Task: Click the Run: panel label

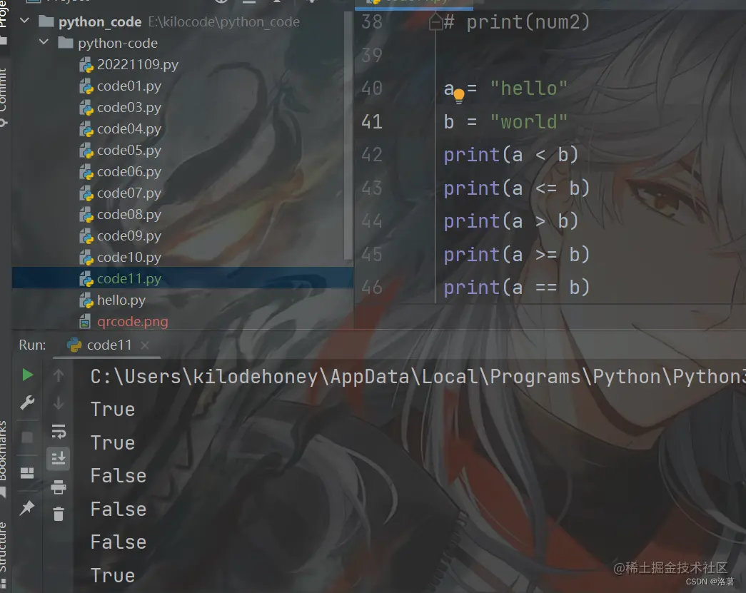Action: click(x=32, y=345)
